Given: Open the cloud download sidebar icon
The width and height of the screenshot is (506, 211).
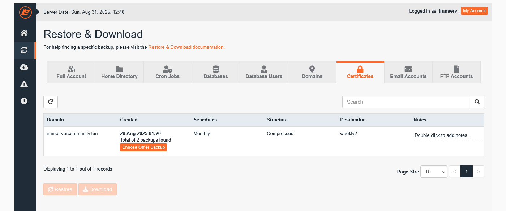Looking at the screenshot, I should click(24, 67).
